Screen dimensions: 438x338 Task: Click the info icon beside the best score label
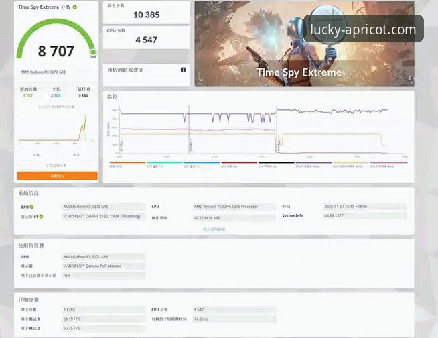tap(89, 89)
